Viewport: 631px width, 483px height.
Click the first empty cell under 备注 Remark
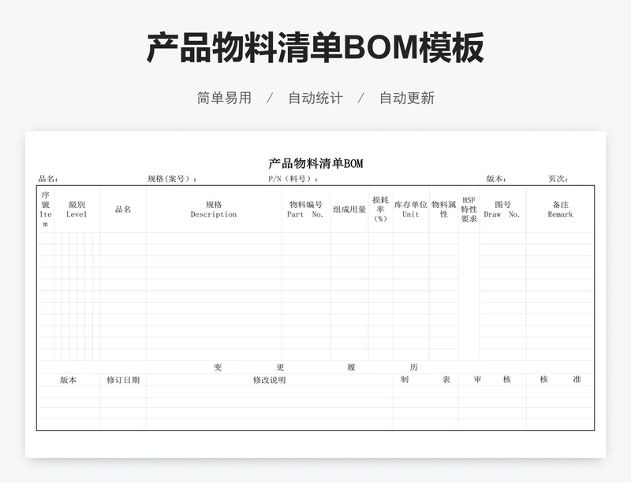(560, 238)
